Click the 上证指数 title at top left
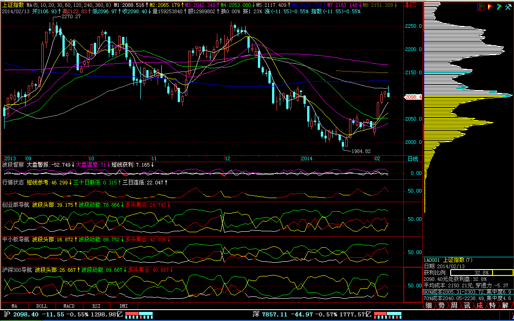The width and height of the screenshot is (514, 321). (x=13, y=5)
